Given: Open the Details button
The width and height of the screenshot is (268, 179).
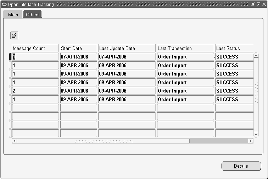Looking at the screenshot, I should click(x=241, y=166).
